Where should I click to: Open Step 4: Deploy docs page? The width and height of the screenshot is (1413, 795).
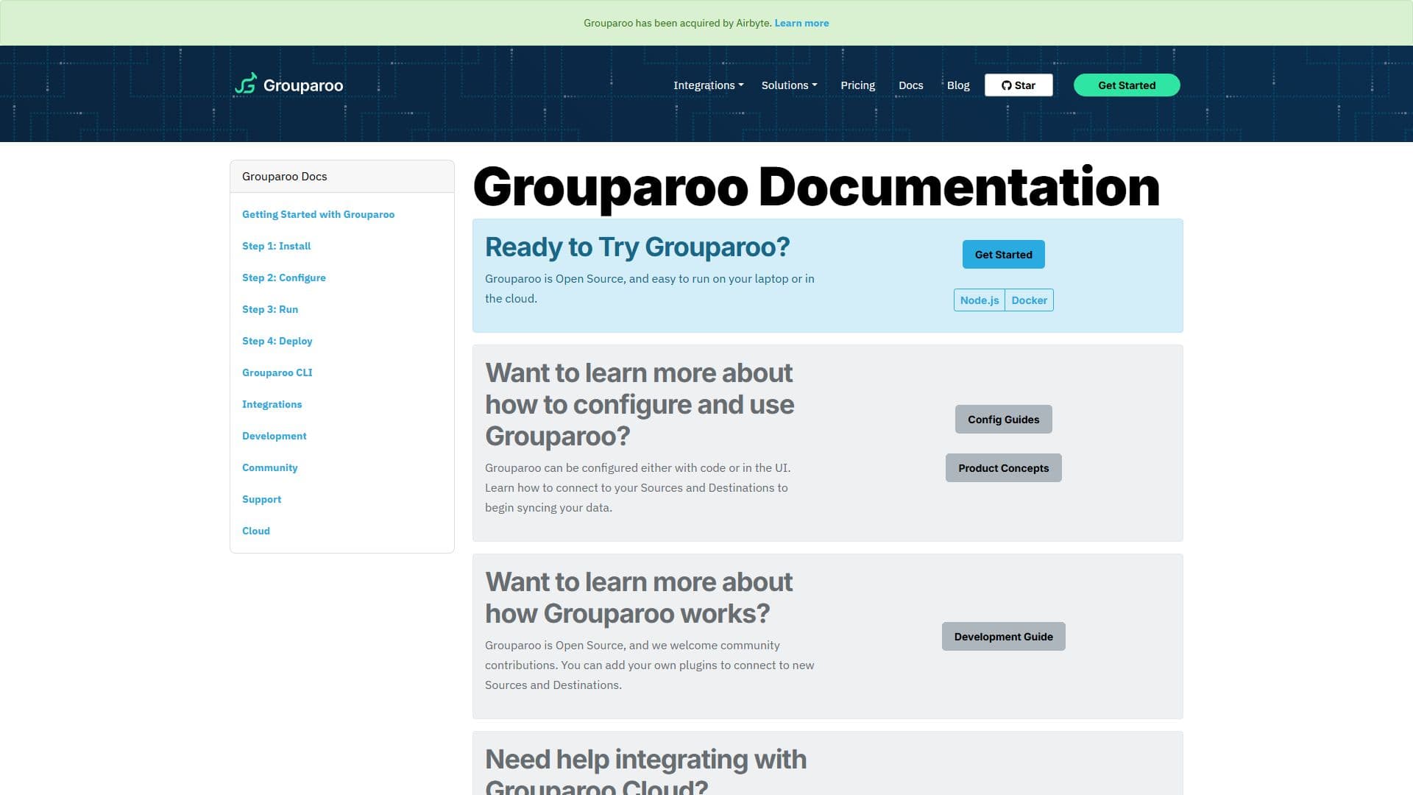277,341
